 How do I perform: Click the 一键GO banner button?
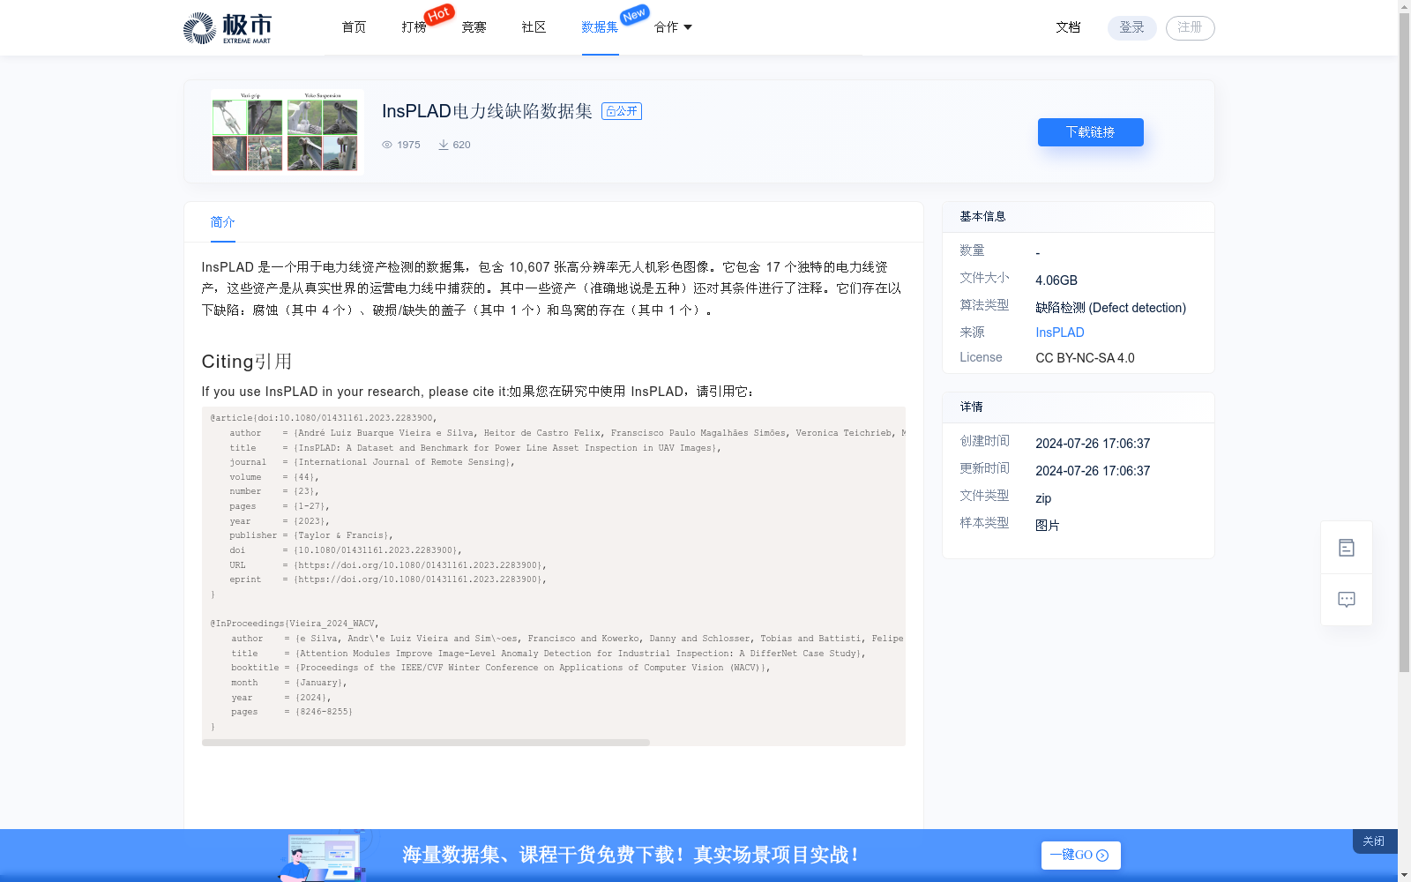[1081, 856]
